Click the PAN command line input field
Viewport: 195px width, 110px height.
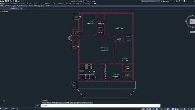tap(101, 106)
